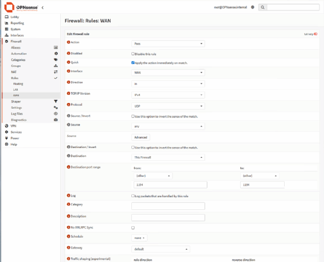This screenshot has height=262, width=324.
Task: Check the Destination invert checkbox
Action: coord(133,147)
